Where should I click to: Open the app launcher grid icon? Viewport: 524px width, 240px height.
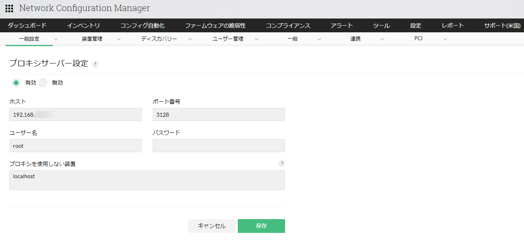(x=9, y=8)
